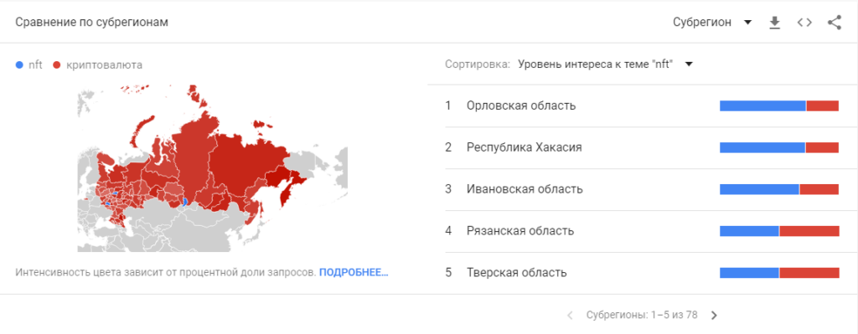Click the red криптовалюта legend dot
The height and width of the screenshot is (334, 858).
(x=56, y=65)
